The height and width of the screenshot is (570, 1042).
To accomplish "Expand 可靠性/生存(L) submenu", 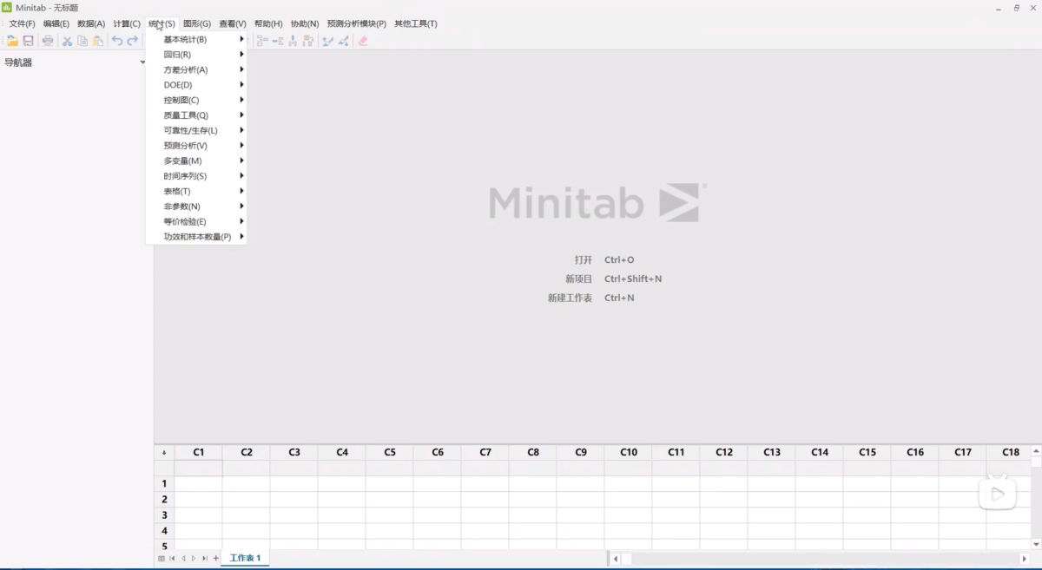I will pyautogui.click(x=196, y=130).
